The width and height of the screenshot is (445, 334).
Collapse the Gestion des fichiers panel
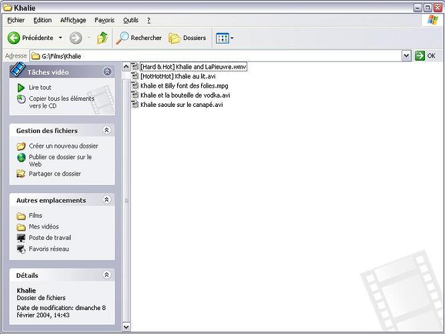tap(106, 131)
